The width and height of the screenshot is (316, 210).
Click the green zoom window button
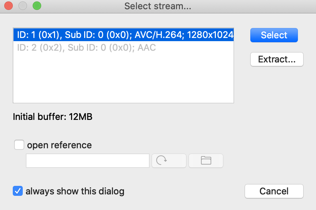coord(37,6)
